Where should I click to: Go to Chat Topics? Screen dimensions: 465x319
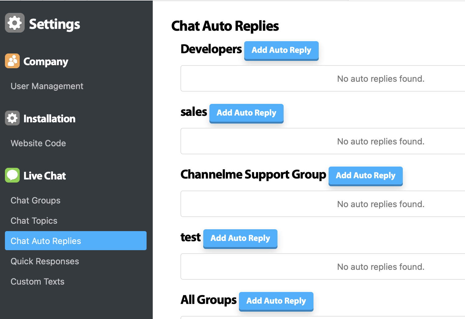pos(34,221)
